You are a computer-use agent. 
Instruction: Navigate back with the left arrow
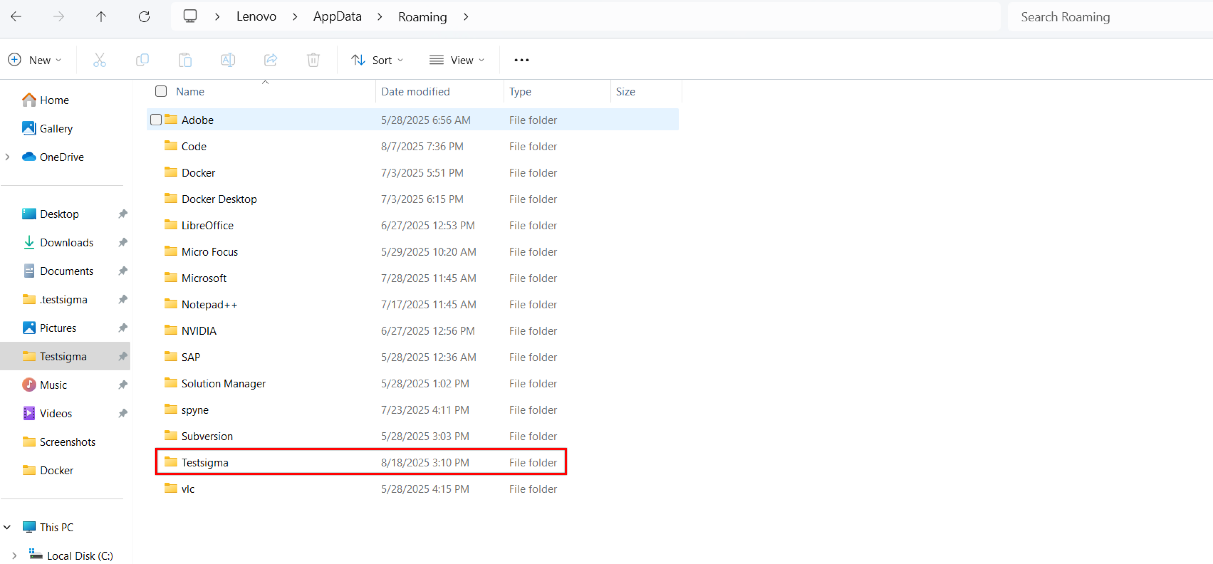[x=16, y=17]
